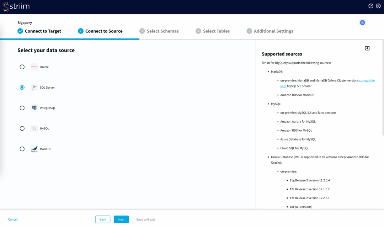Image resolution: width=384 pixels, height=227 pixels.
Task: Click the striim logo in the top bar
Action: pos(16,6)
